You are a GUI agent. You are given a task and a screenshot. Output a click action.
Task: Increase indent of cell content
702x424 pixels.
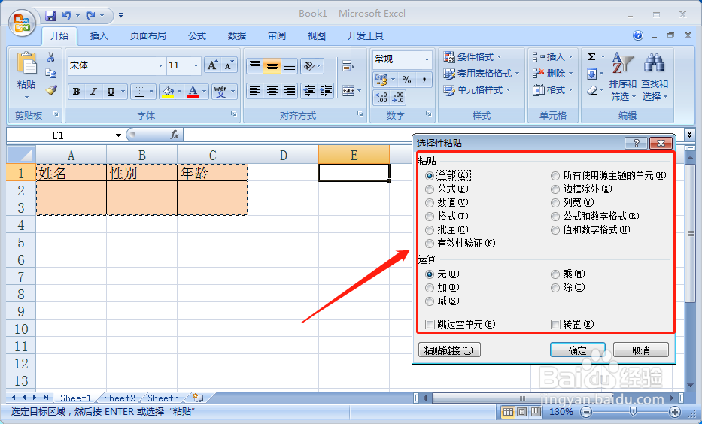coord(326,91)
